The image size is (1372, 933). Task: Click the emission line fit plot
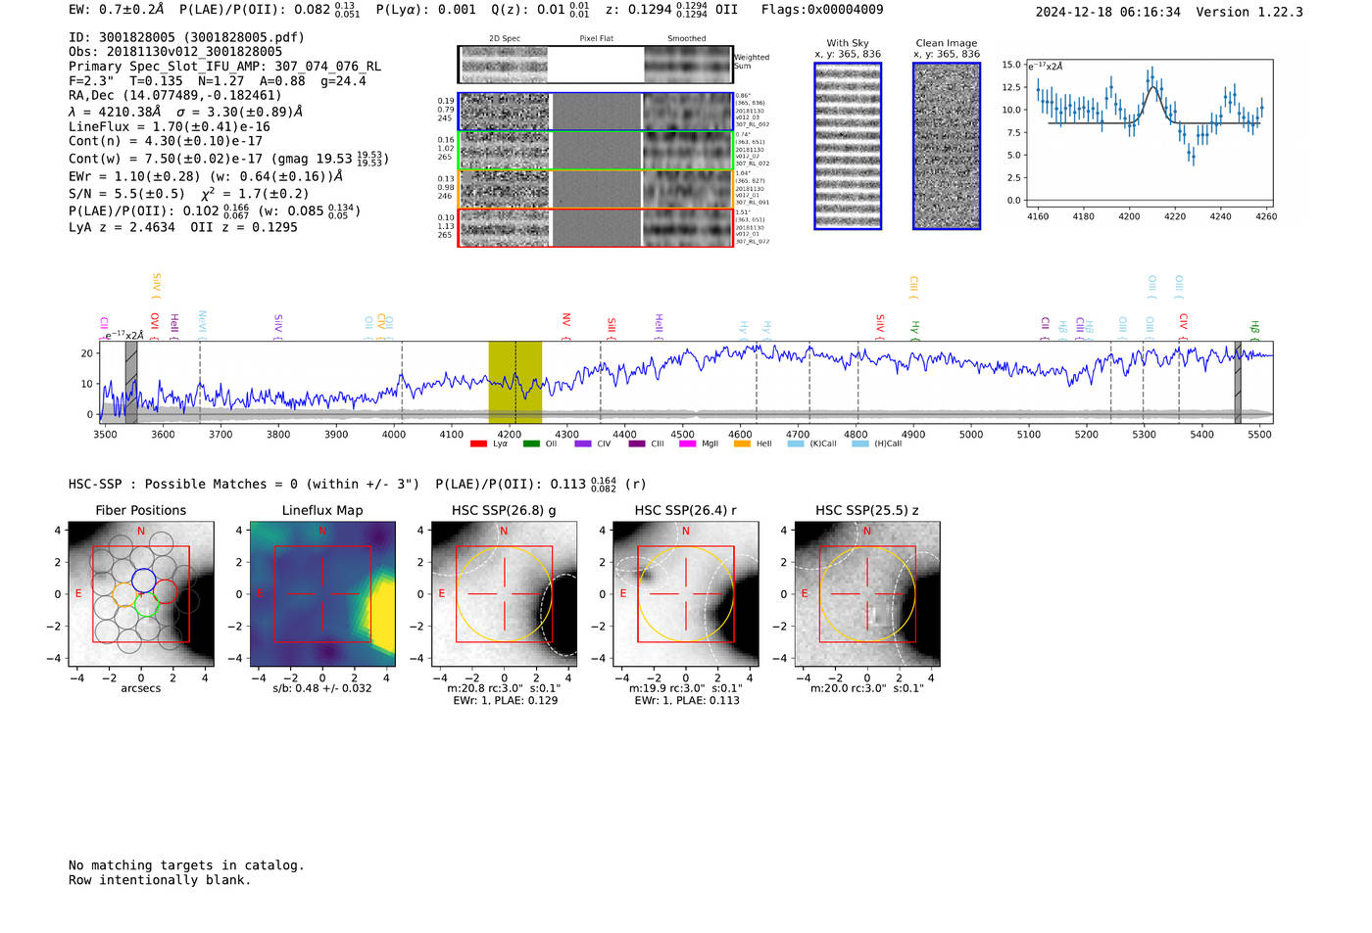tap(1149, 134)
